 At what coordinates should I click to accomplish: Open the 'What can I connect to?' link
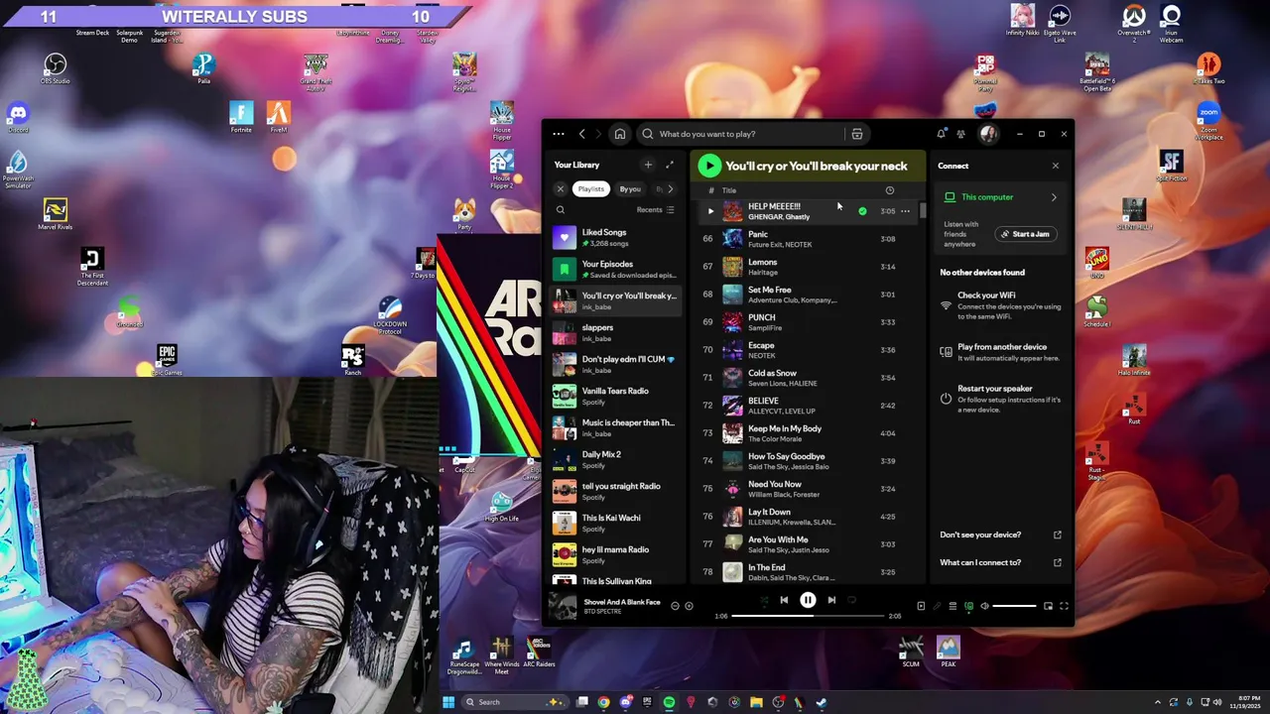click(x=1000, y=562)
